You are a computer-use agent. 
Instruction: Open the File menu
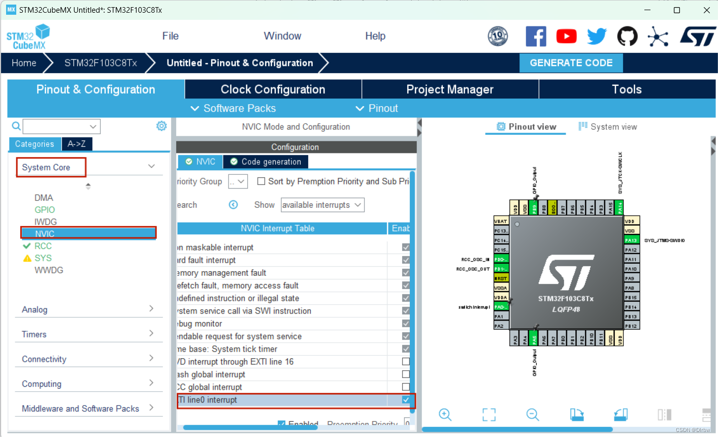pyautogui.click(x=170, y=36)
